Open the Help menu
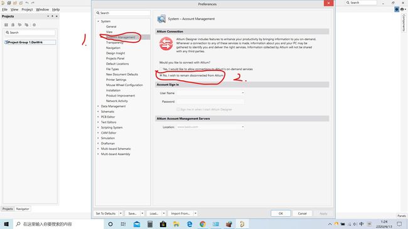The width and height of the screenshot is (408, 229). [x=56, y=9]
